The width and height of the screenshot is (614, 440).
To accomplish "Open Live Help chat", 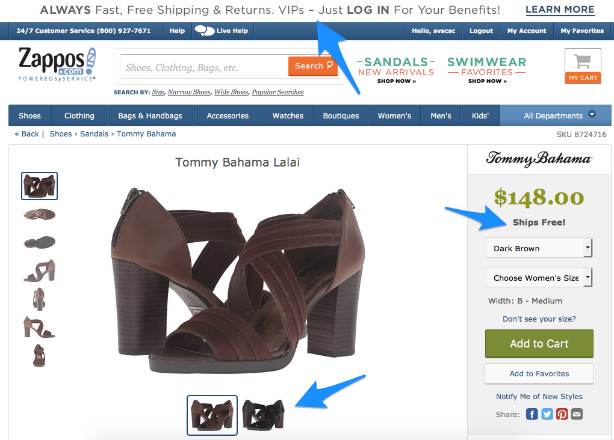I will tap(222, 30).
